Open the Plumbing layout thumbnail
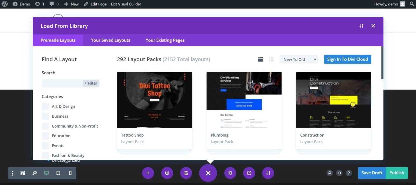Image resolution: width=416 pixels, height=185 pixels. [x=244, y=100]
